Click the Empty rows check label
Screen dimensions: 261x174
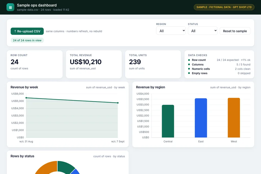click(x=200, y=73)
